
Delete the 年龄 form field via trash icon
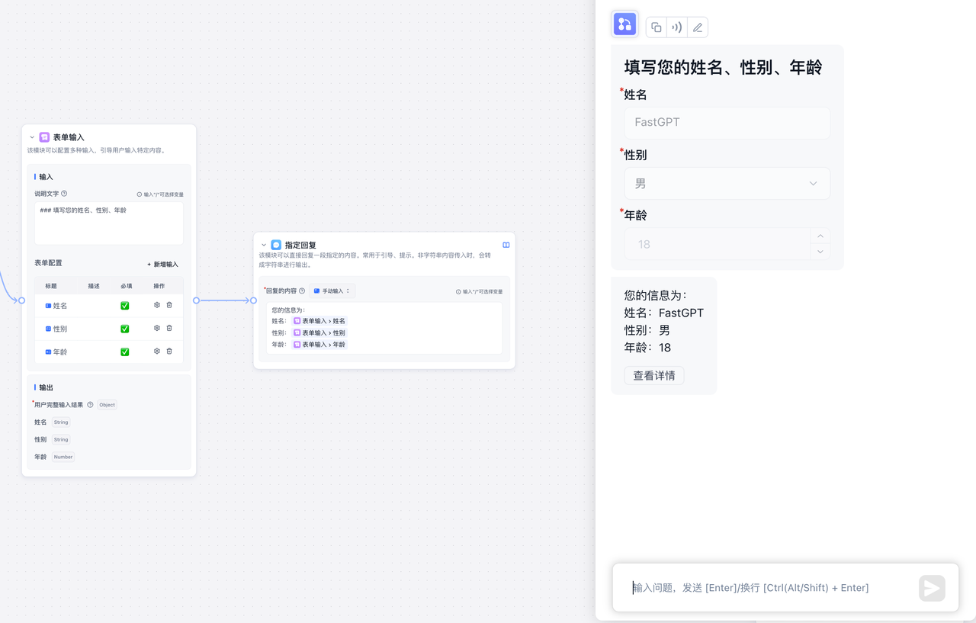click(169, 352)
